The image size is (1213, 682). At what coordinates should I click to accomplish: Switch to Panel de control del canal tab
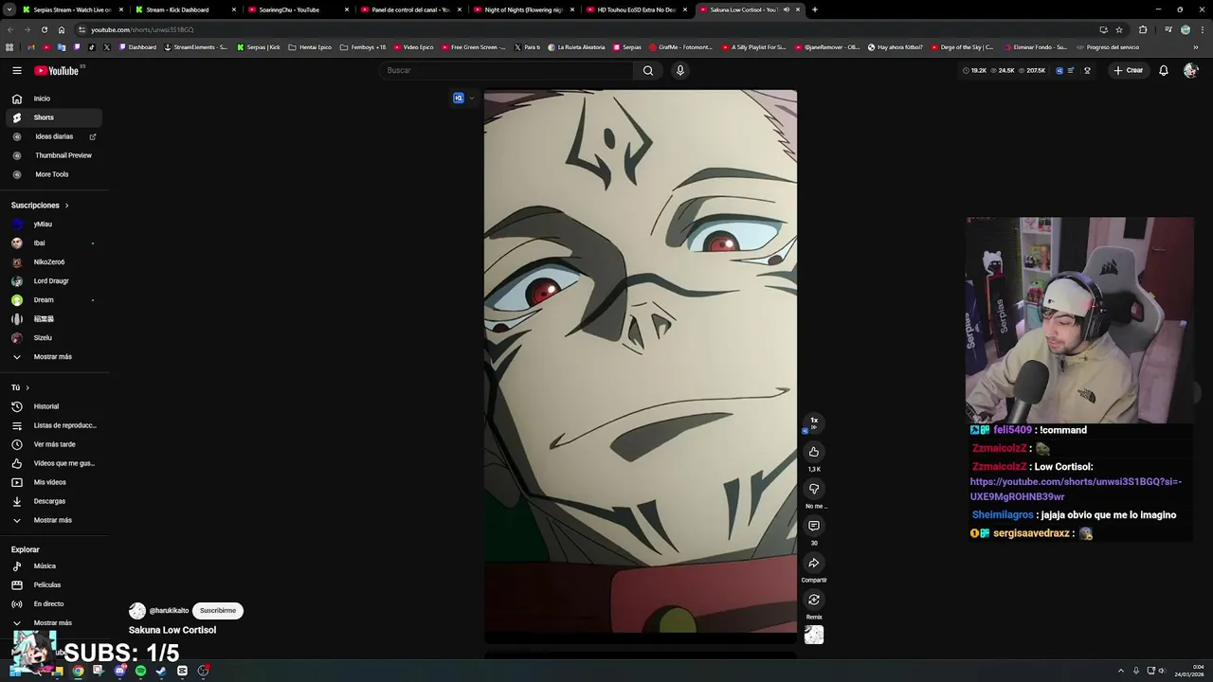[x=409, y=9]
